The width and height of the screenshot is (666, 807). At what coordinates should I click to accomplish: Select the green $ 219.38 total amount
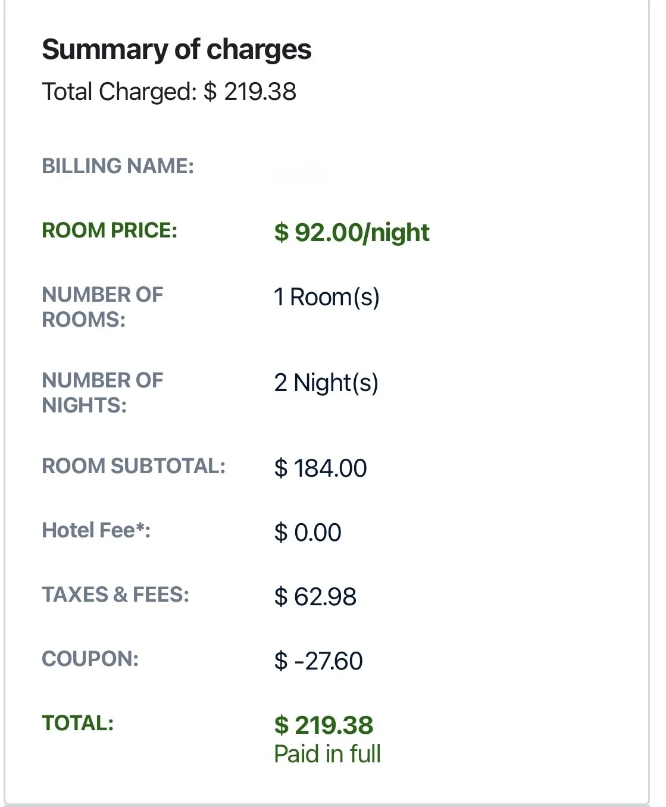point(324,725)
